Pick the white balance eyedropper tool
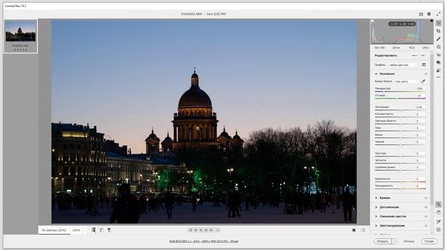The image size is (445, 250). click(x=423, y=81)
